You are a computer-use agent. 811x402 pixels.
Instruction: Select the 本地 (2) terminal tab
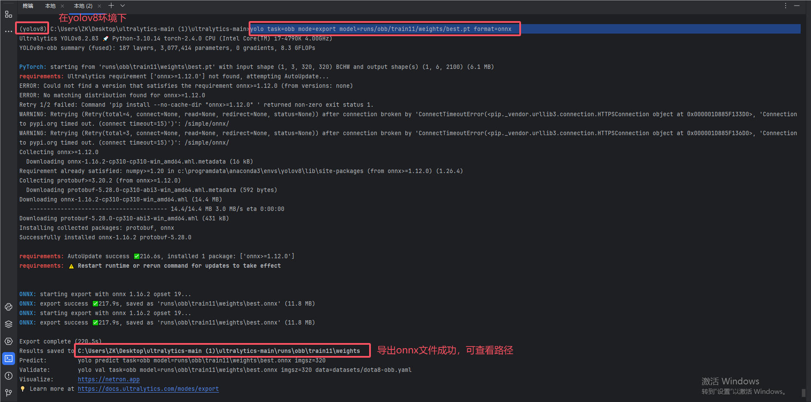[83, 6]
